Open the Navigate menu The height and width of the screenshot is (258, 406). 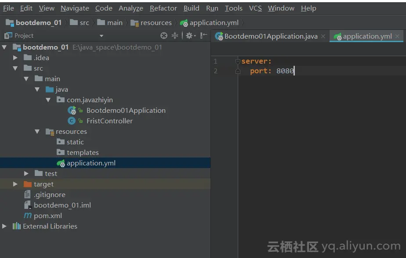coord(75,8)
